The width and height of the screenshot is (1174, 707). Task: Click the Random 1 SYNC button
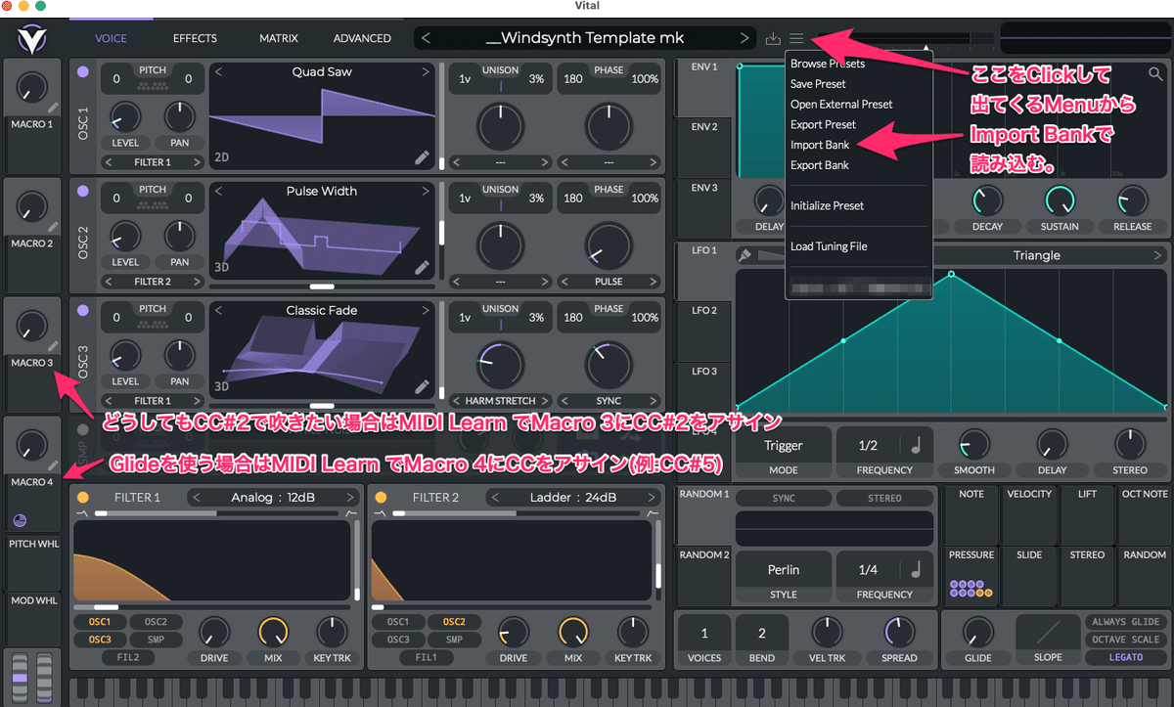784,499
